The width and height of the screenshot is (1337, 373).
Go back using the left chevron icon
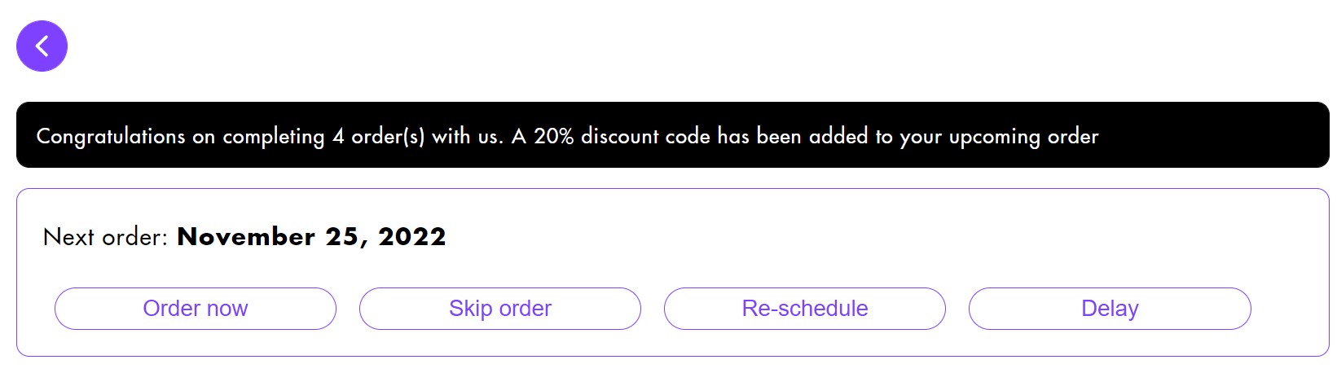point(42,46)
